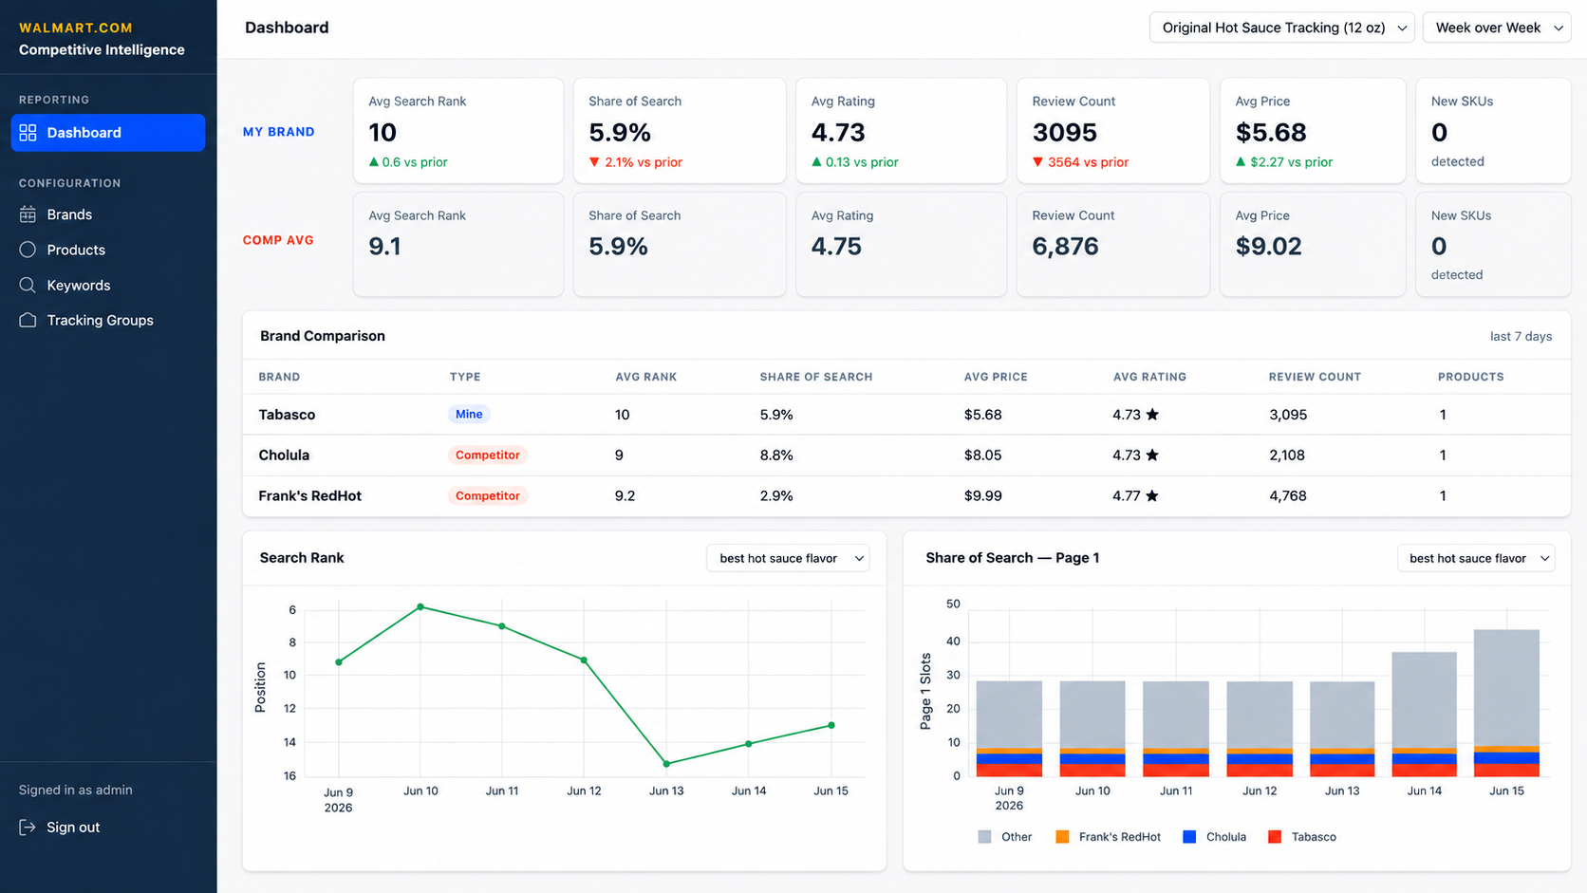
Task: Click green up arrow under Avg Search Rank
Action: (373, 162)
